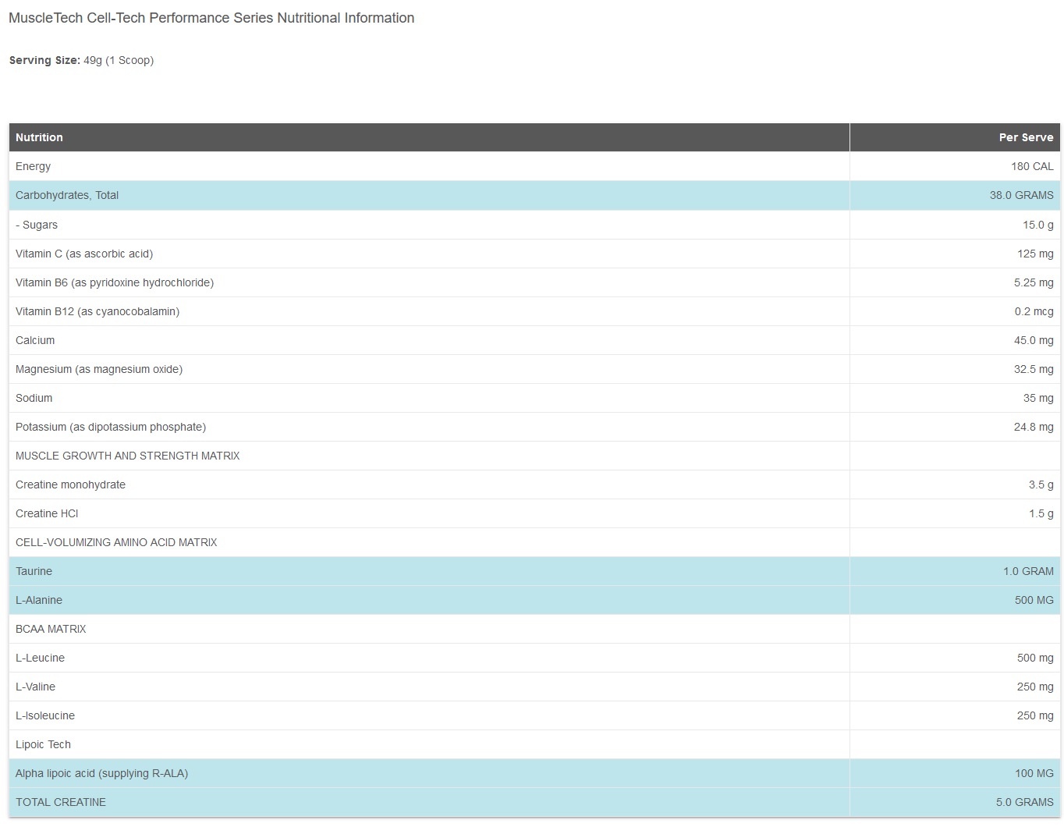
Task: Click the '15.0 g' sugars value
Action: point(1038,225)
